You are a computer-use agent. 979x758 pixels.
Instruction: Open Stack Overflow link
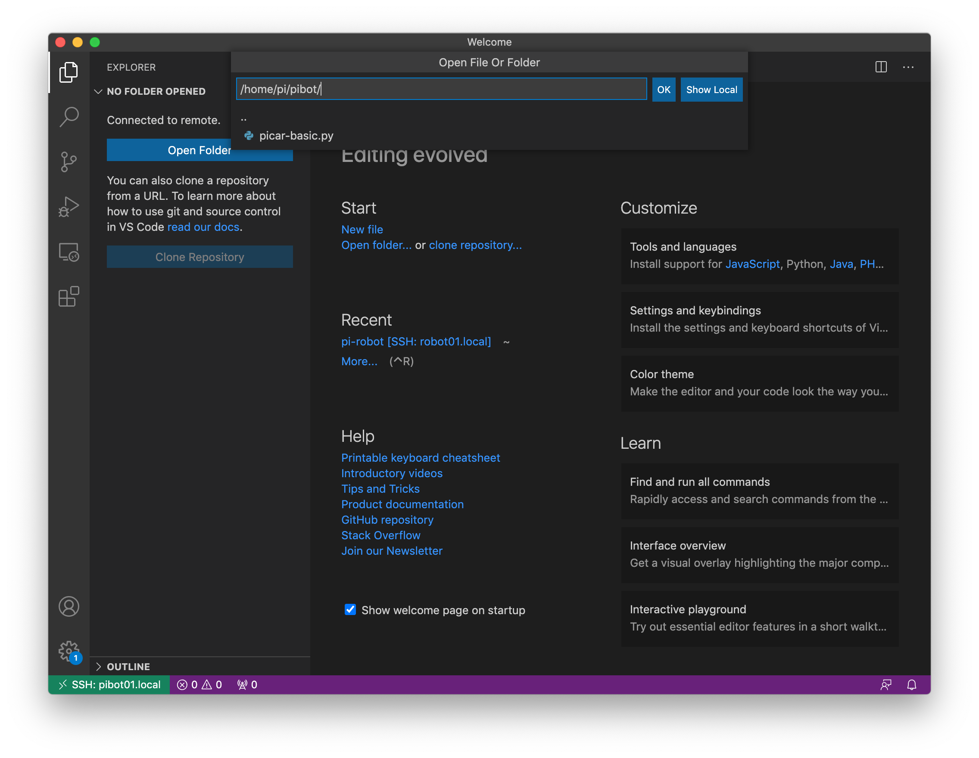pyautogui.click(x=380, y=535)
